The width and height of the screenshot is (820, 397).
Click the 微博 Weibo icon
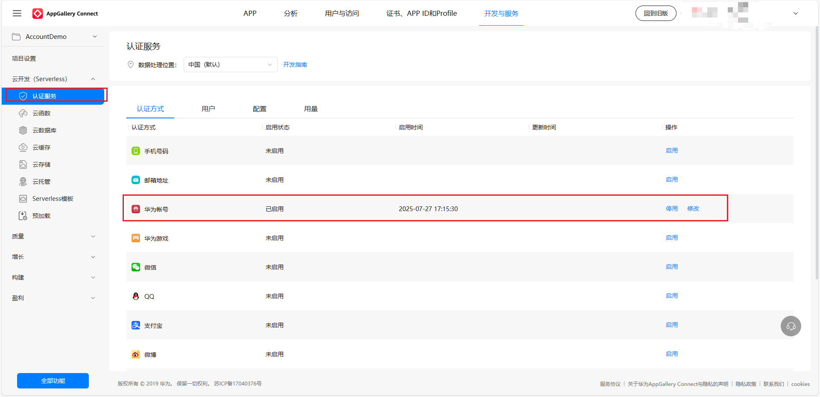coord(136,354)
